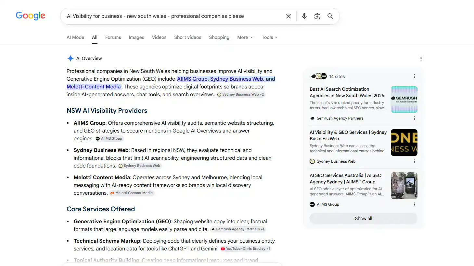This screenshot has width=474, height=266.
Task: Clear the search query with X
Action: tap(288, 16)
